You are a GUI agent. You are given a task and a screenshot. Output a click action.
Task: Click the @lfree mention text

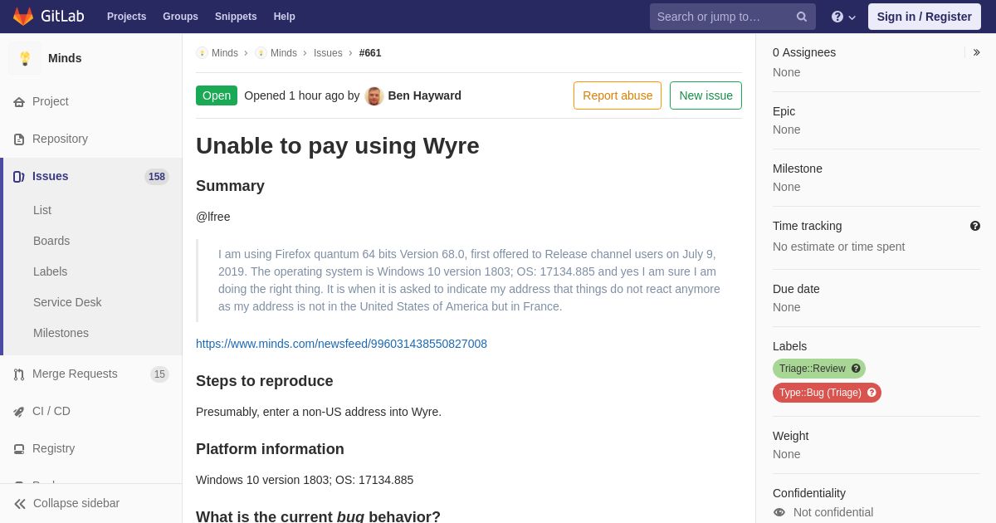(213, 217)
